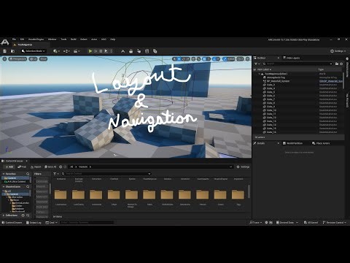Click the Show viewport flags button
This screenshot has width=350, height=263.
pos(43,59)
